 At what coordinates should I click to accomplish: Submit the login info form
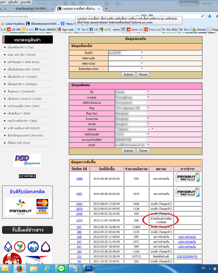(x=128, y=75)
